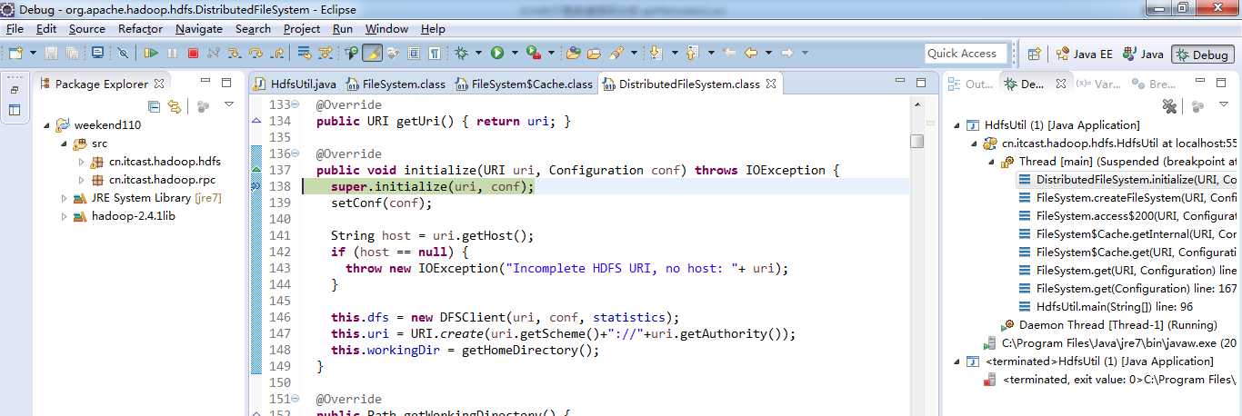The height and width of the screenshot is (416, 1242).
Task: Switch to Java EE perspective
Action: [x=1084, y=54]
